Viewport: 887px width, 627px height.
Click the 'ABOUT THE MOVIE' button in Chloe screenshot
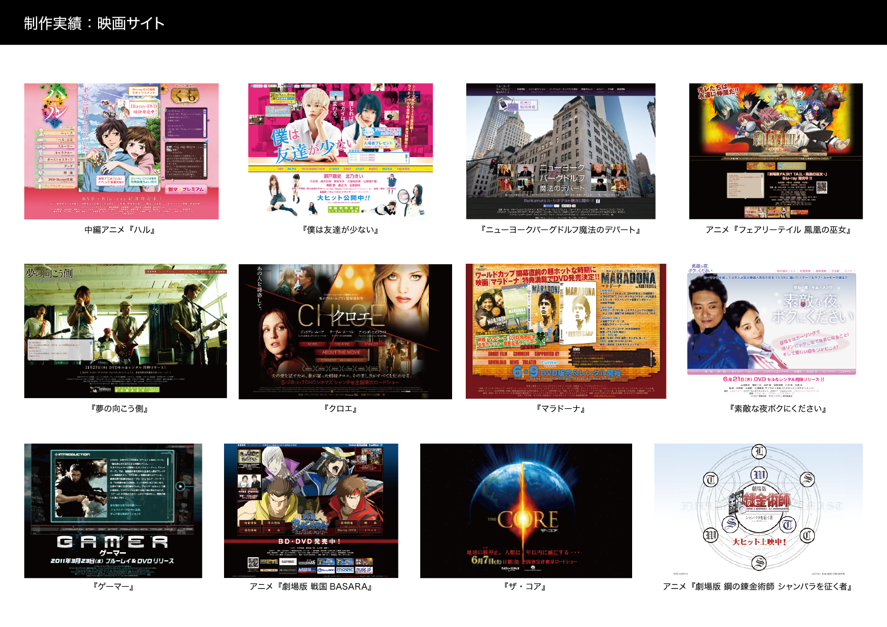pos(341,352)
